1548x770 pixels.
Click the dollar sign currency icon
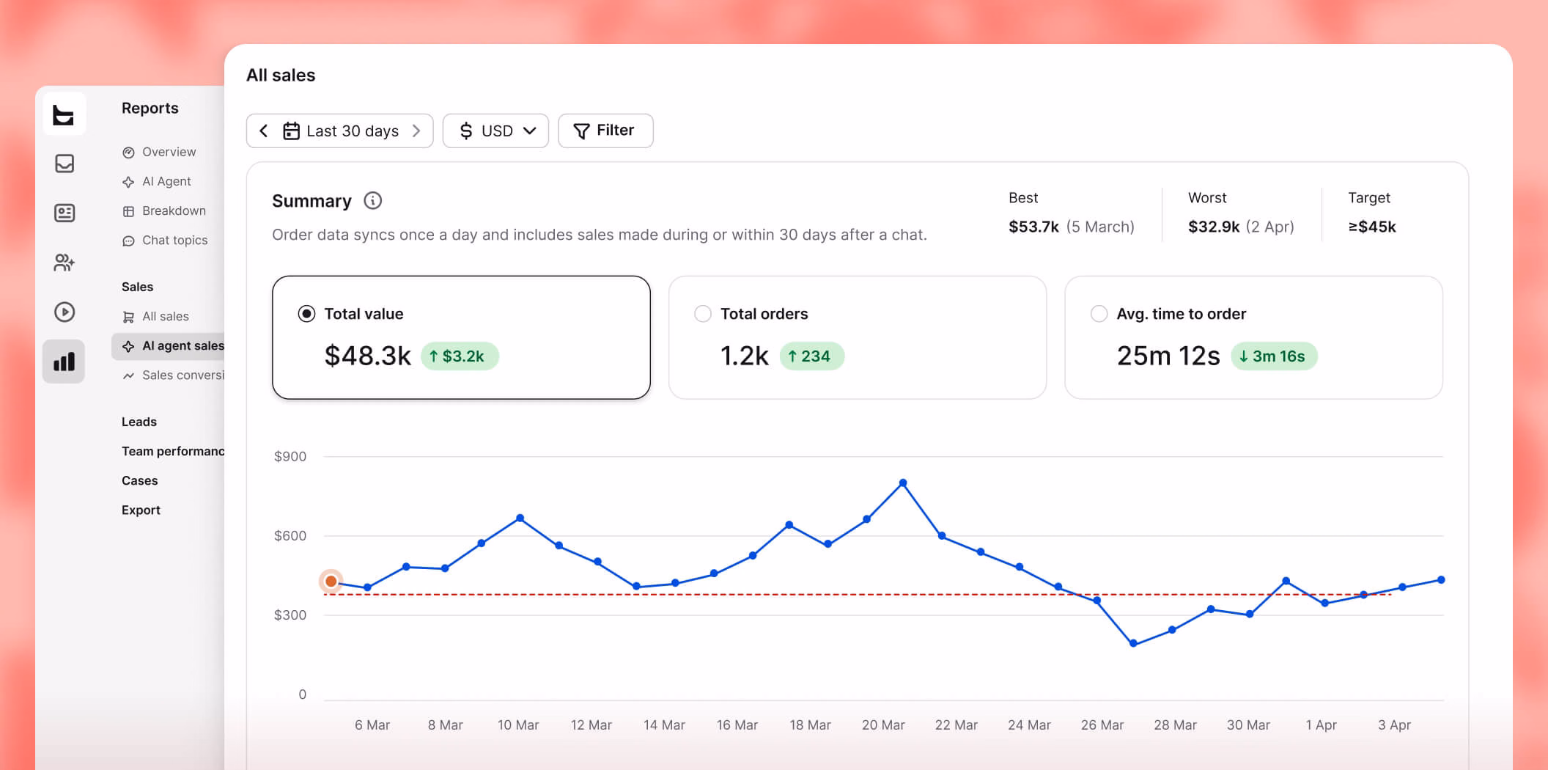[x=466, y=131]
